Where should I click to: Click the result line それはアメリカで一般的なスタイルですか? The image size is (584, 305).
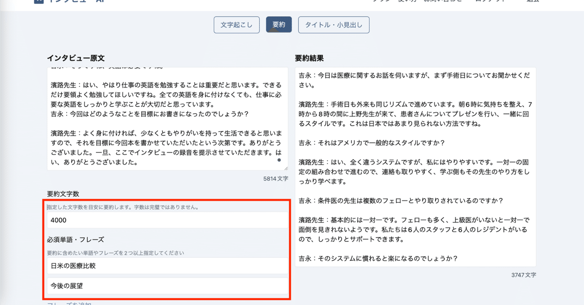[x=372, y=143]
